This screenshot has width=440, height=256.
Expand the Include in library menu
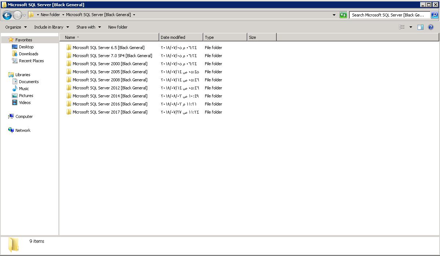tap(51, 27)
